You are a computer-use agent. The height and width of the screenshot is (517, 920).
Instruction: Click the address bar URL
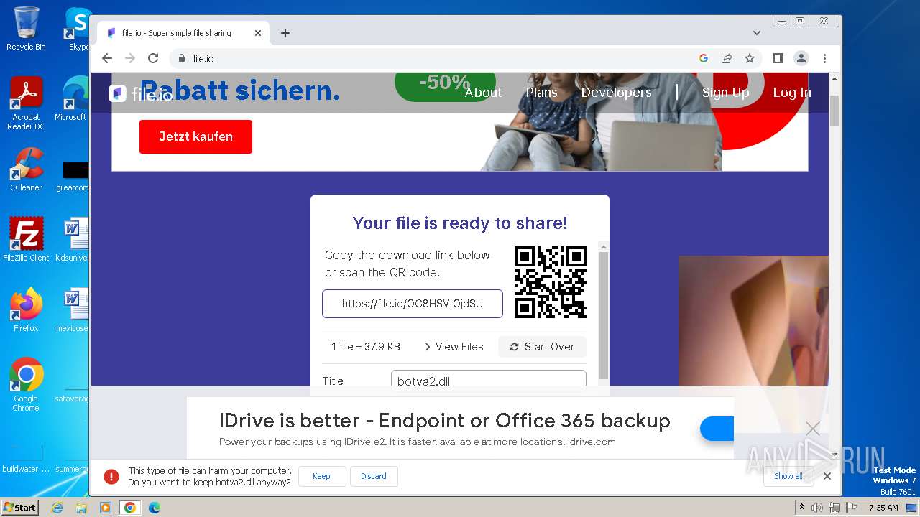203,59
